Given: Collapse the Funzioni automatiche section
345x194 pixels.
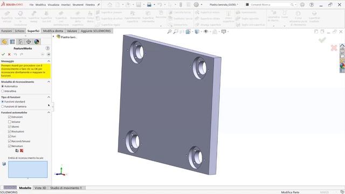Looking at the screenshot, I should tap(49, 113).
